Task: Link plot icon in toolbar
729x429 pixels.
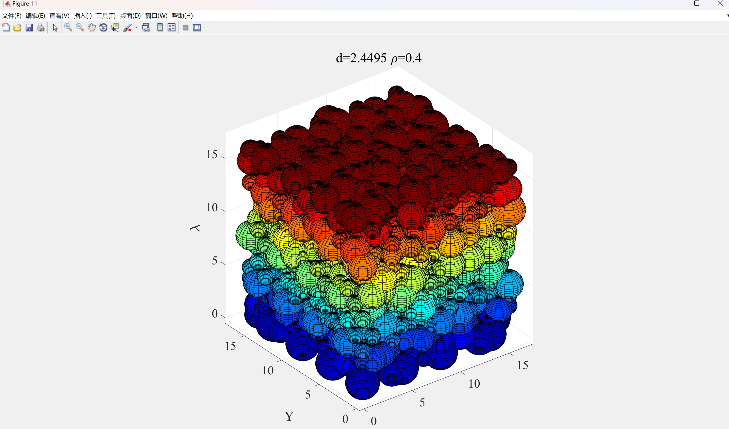Action: [x=146, y=28]
